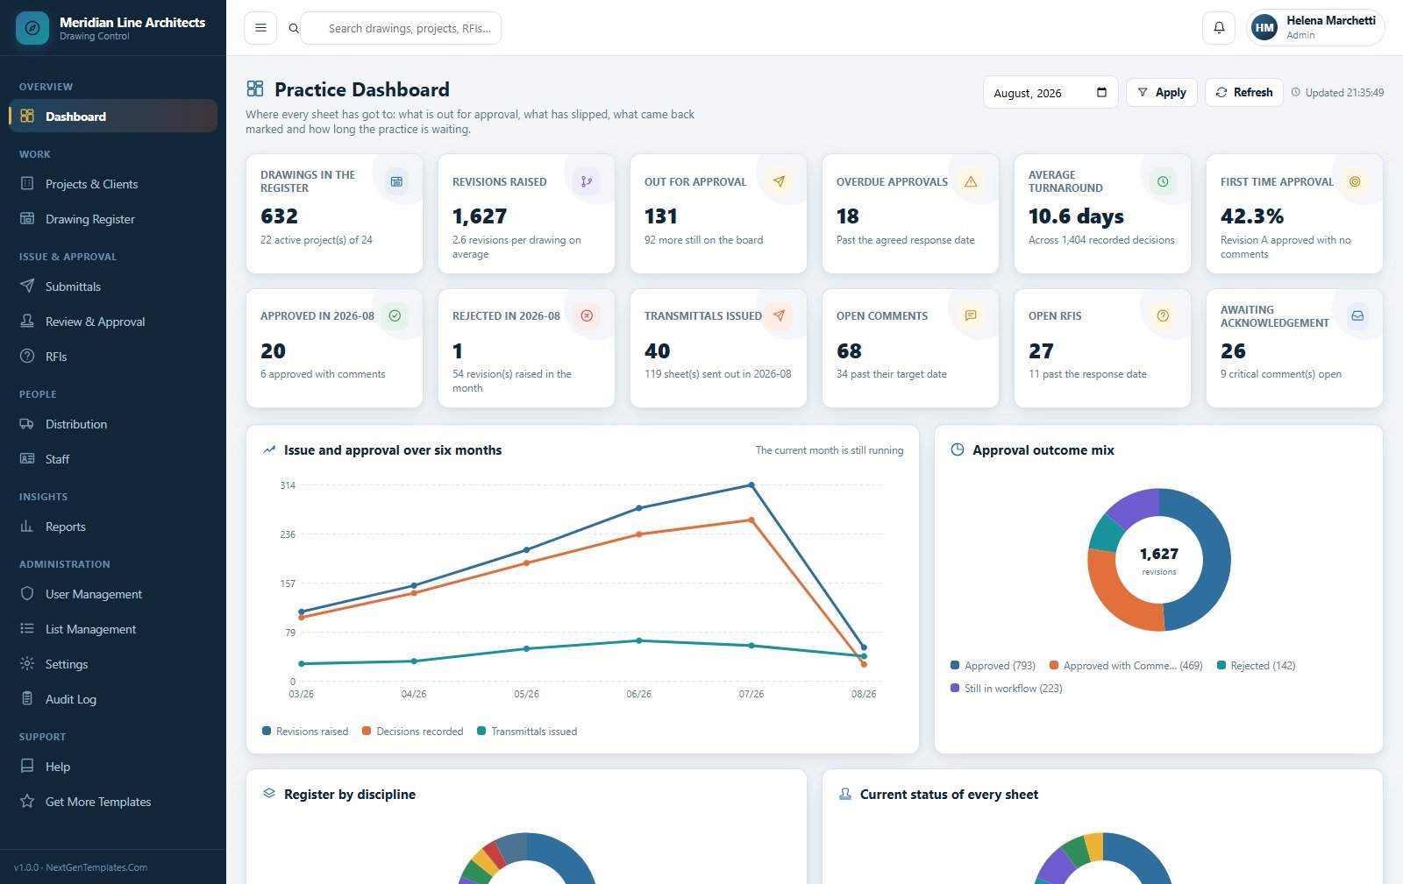Click the Drawings in the Register card icon

pos(396,181)
